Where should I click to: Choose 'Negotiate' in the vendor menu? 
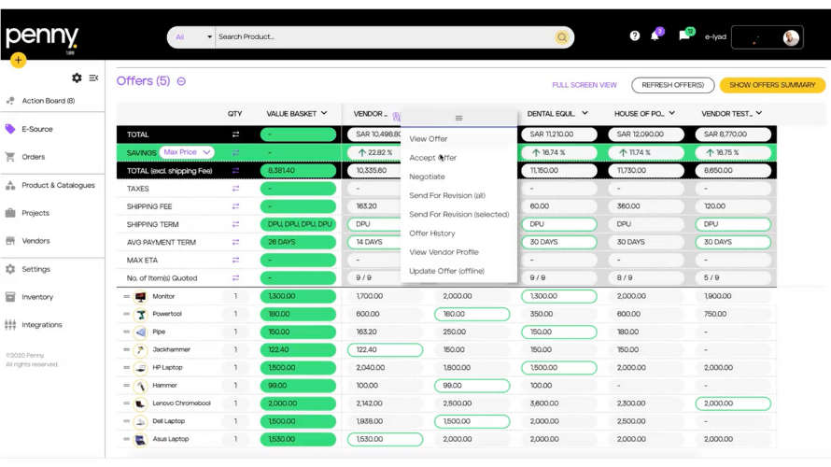427,177
